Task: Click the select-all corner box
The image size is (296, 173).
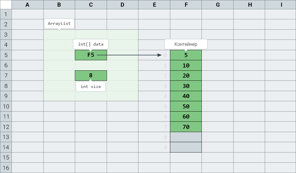Action: point(6,5)
